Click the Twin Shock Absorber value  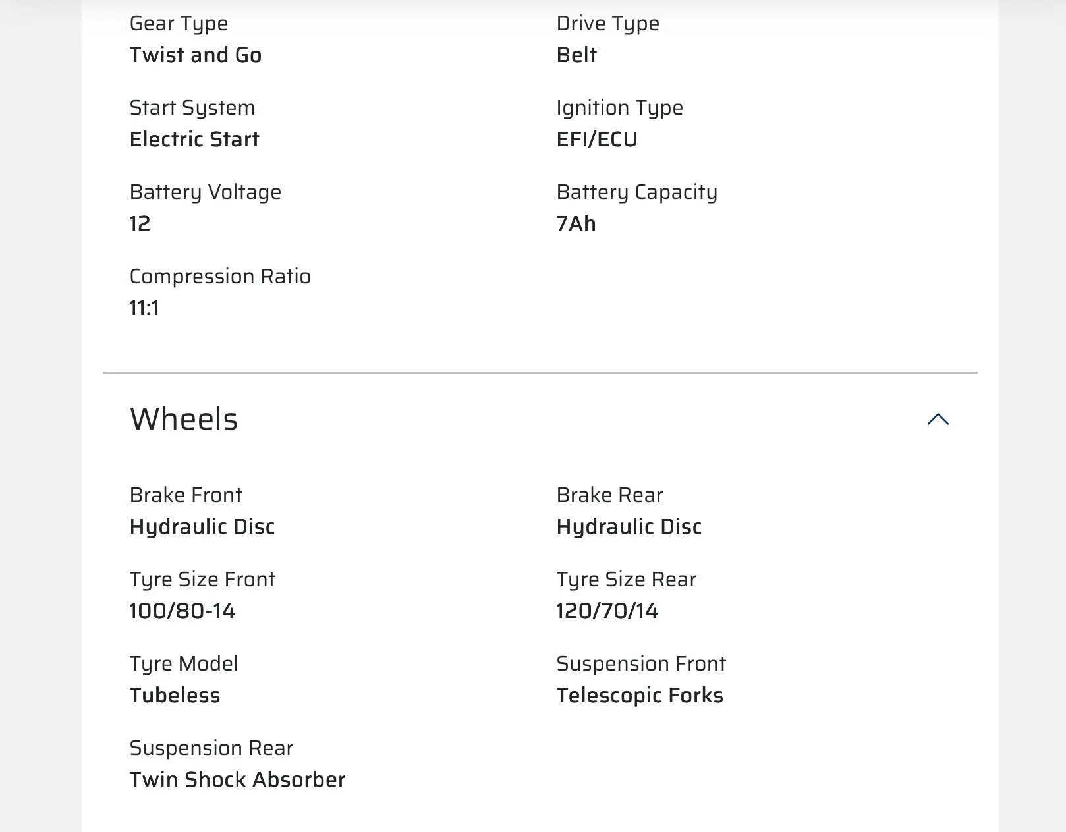(x=237, y=779)
